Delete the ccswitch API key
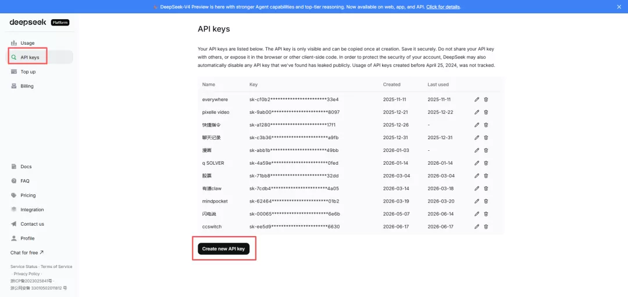This screenshot has height=297, width=628. [486, 227]
